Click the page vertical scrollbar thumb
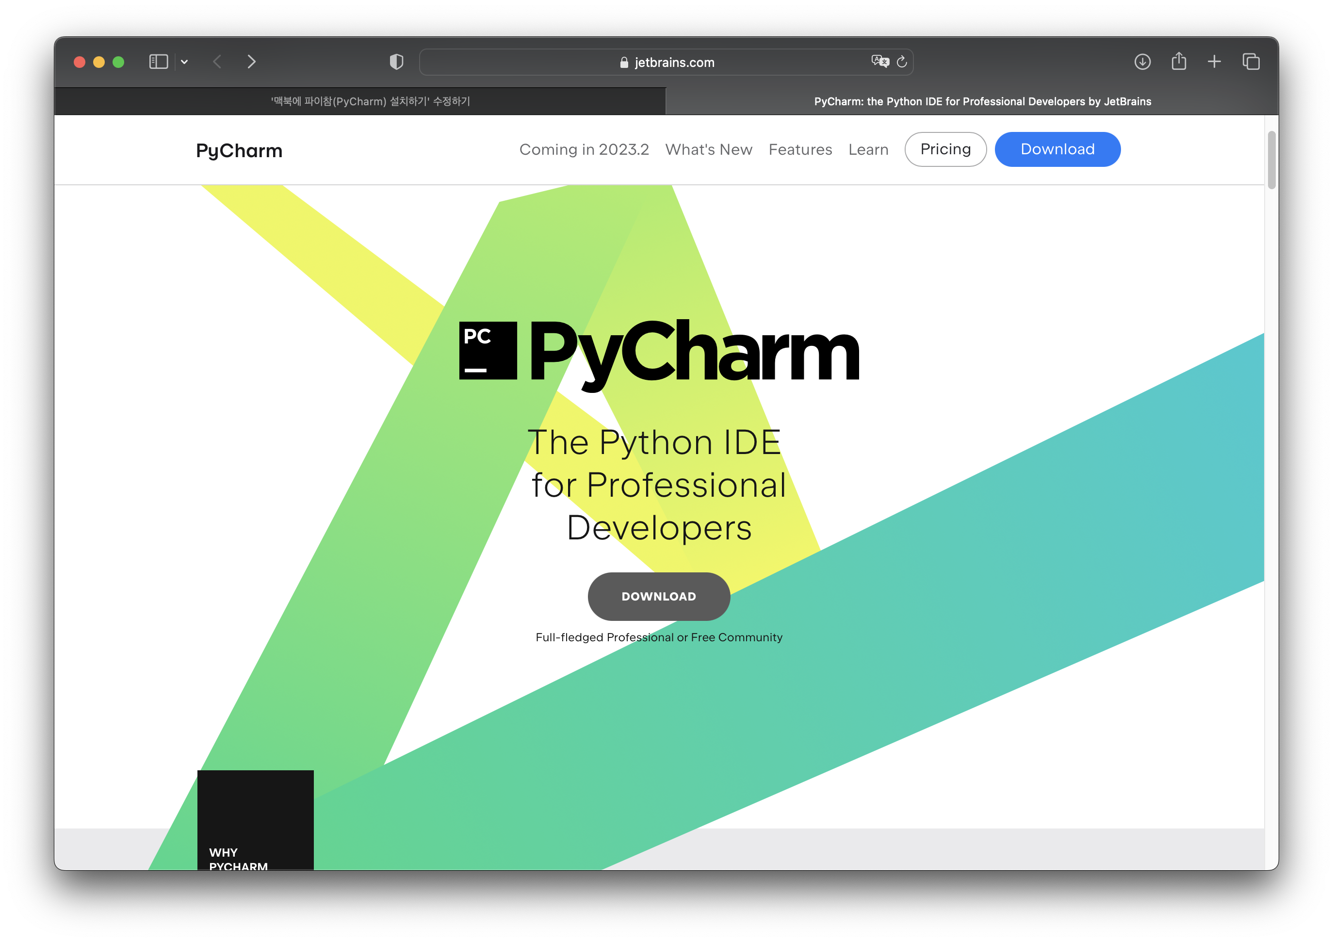The width and height of the screenshot is (1333, 942). coord(1271,160)
